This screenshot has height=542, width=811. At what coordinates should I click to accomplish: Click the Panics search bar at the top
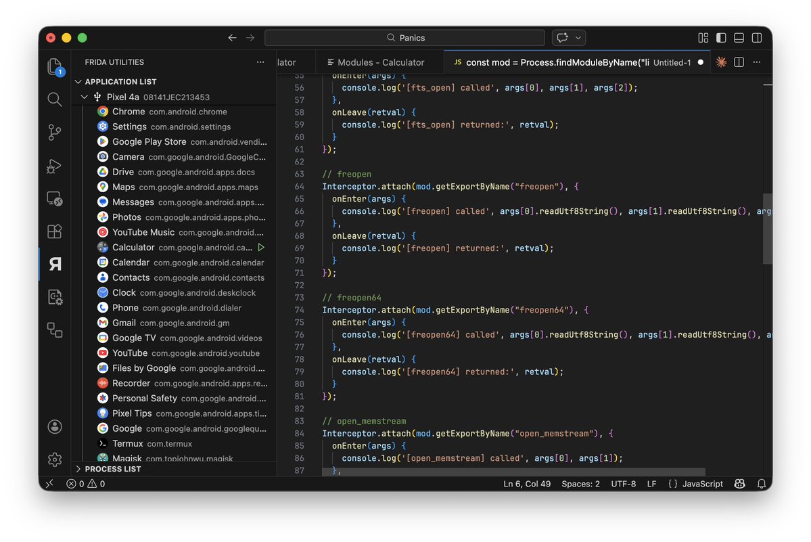tap(404, 37)
